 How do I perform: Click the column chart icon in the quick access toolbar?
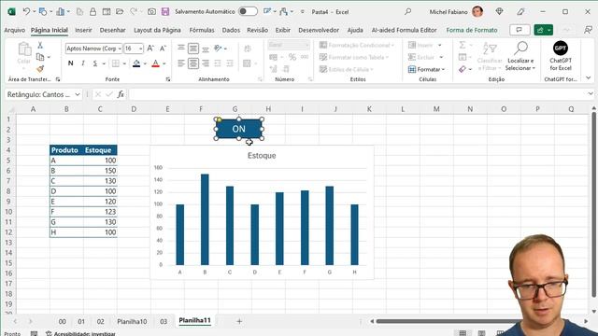60,12
